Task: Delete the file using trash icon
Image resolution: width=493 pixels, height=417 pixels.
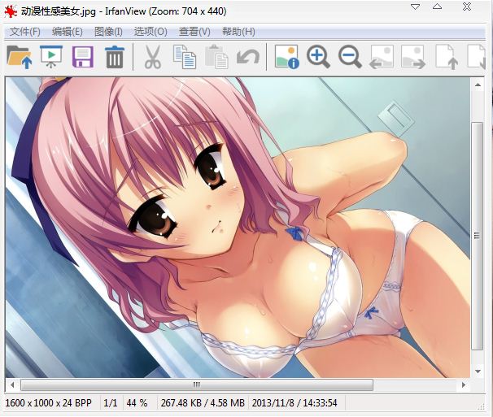Action: point(115,57)
